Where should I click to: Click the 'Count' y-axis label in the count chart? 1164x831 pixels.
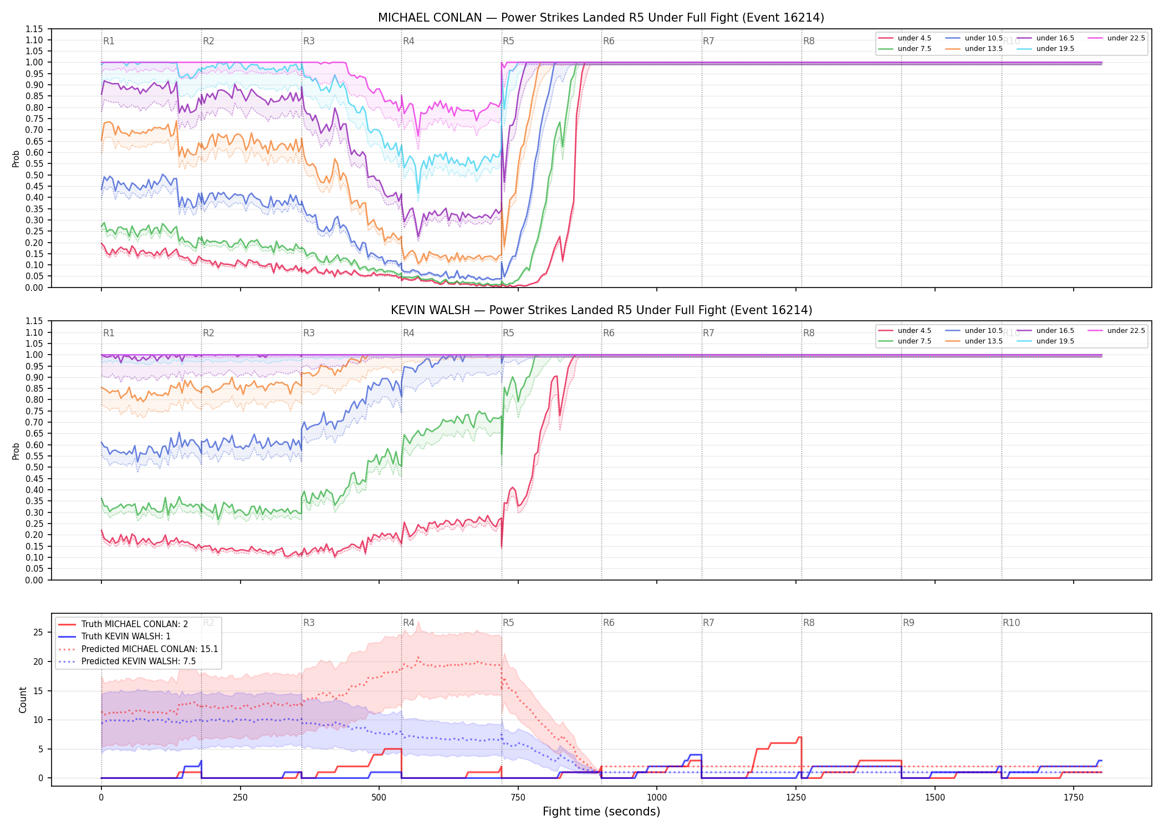[x=23, y=700]
